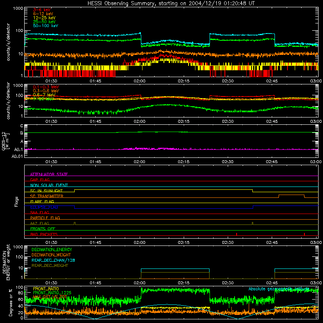323x323 pixels.
Task: Click the HESSI Observing Summary plot title
Action: point(171,4)
